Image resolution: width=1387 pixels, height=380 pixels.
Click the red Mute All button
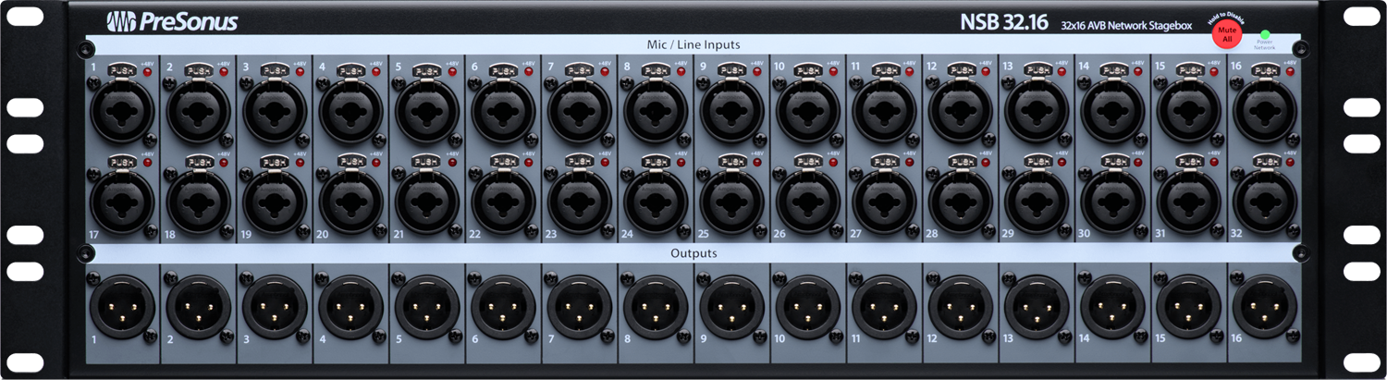(x=1228, y=35)
